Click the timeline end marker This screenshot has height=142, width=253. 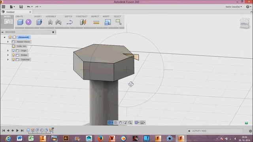pos(53,131)
